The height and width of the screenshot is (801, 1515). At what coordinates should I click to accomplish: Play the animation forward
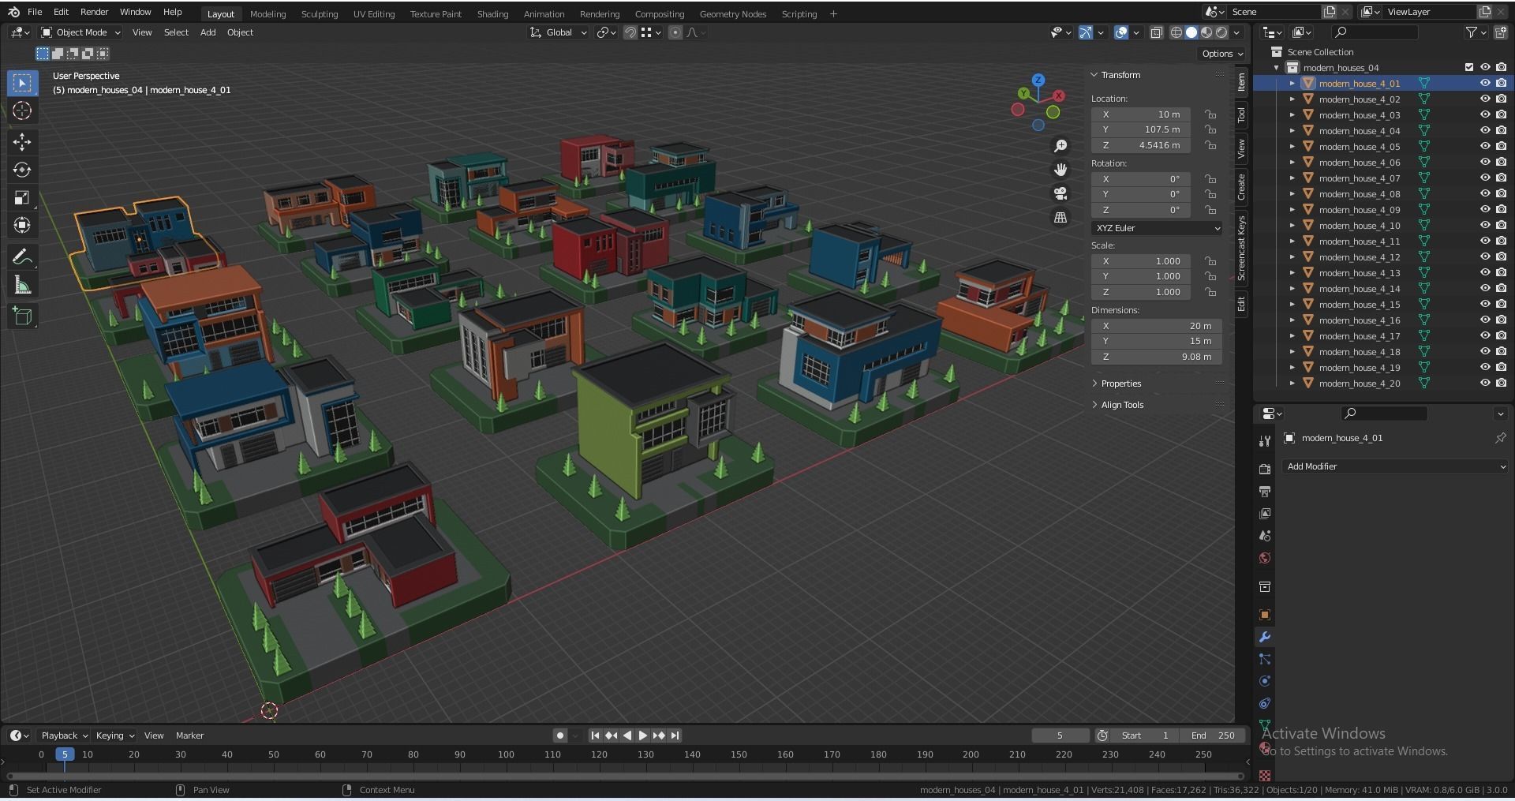(643, 735)
